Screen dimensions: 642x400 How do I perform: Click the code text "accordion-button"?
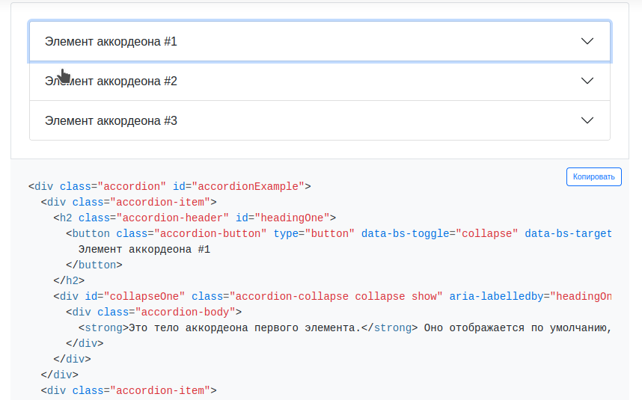(210, 233)
